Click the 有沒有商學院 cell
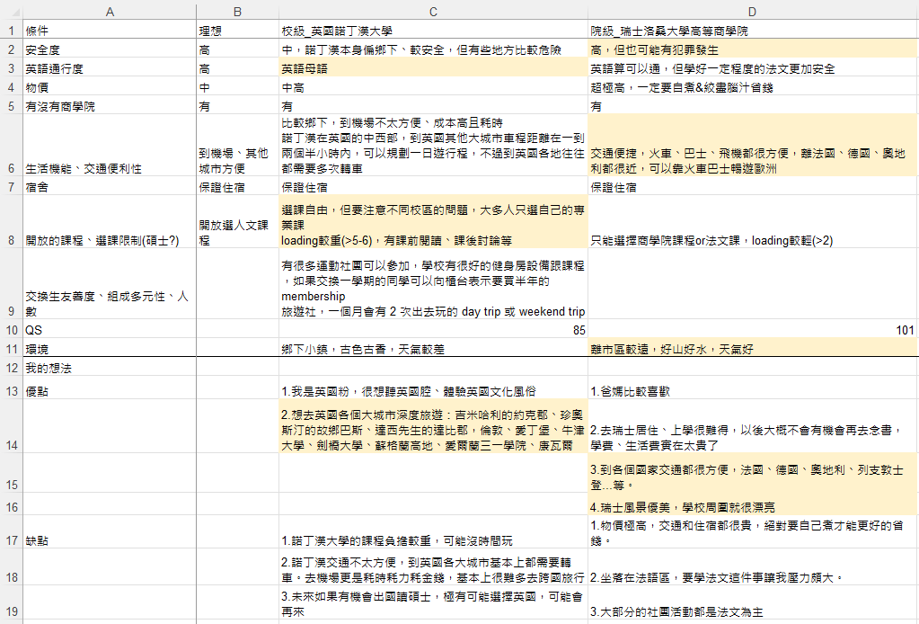The height and width of the screenshot is (624, 919). [x=110, y=105]
